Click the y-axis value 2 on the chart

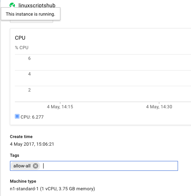point(29,90)
